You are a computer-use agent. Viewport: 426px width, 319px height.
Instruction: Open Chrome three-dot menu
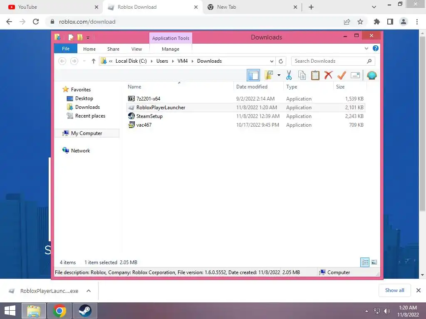(417, 22)
